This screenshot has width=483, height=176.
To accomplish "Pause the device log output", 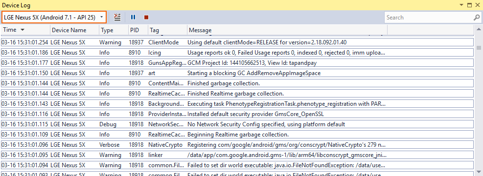I will 133,18.
